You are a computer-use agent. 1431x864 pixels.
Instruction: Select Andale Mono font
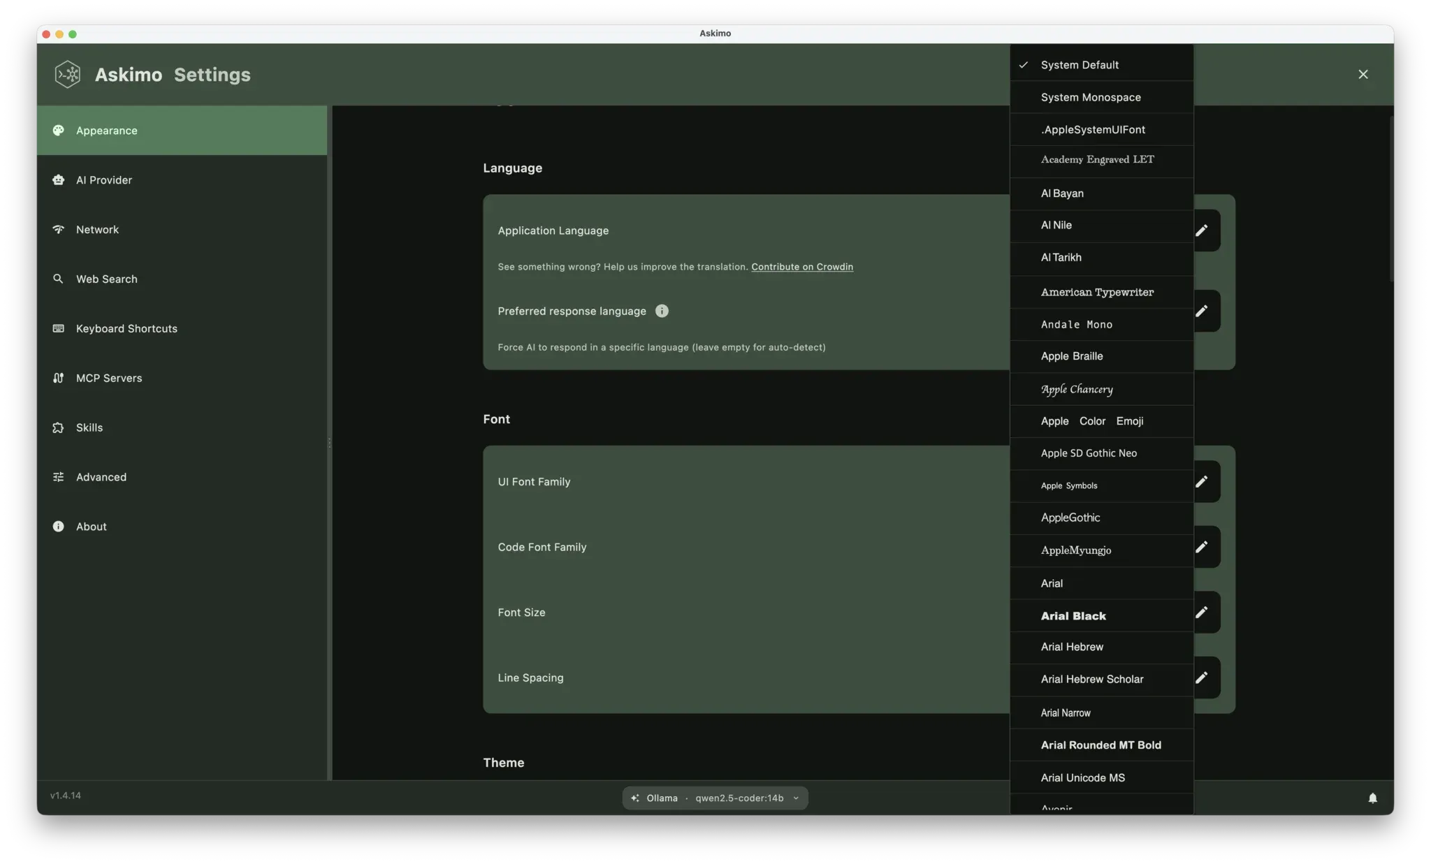point(1102,325)
